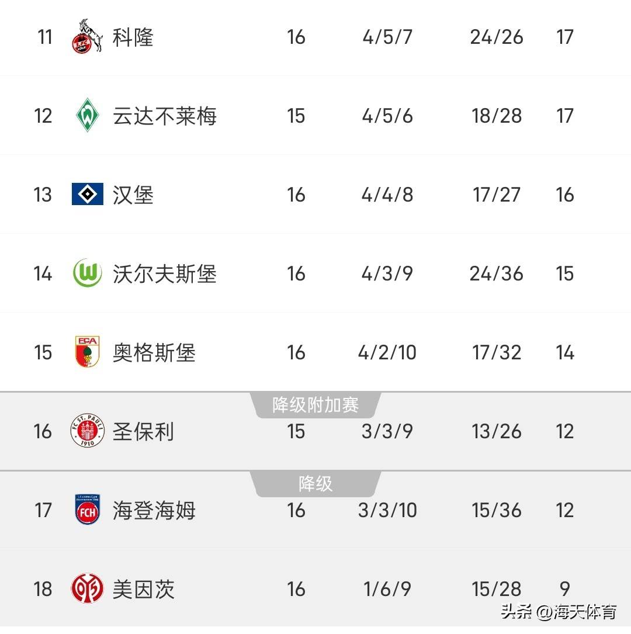Click the Hamburg blue flag logo
This screenshot has width=631, height=634.
88,194
